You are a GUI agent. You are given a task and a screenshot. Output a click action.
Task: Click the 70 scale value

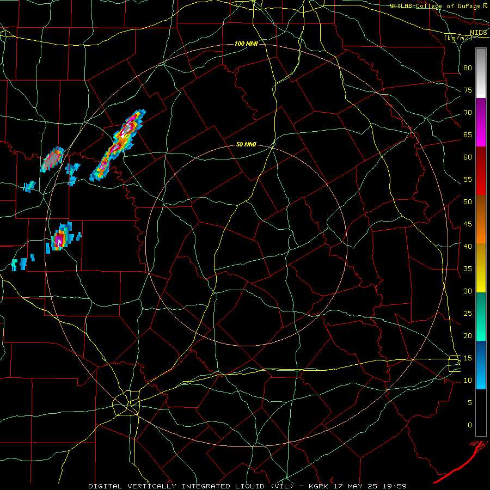pyautogui.click(x=468, y=113)
